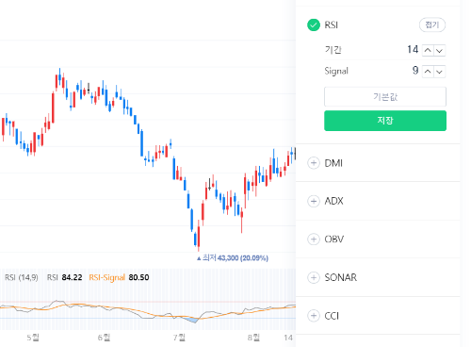Screen dimensions: 471x347
Task: Click the 7월 date axis label
Action: pyautogui.click(x=179, y=338)
